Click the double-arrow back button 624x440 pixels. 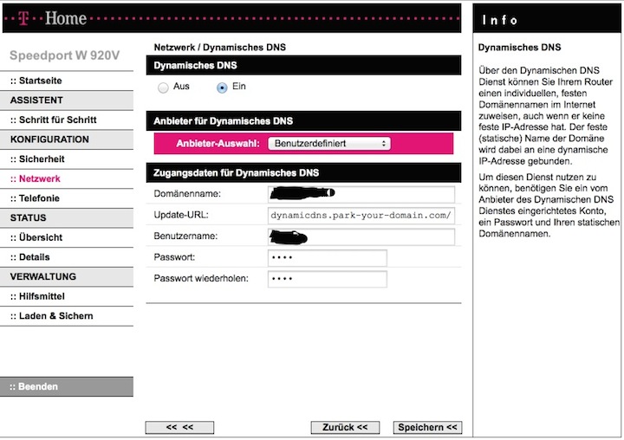click(x=179, y=427)
